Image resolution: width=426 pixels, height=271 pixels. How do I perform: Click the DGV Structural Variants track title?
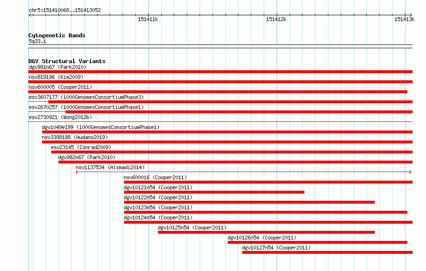[67, 61]
